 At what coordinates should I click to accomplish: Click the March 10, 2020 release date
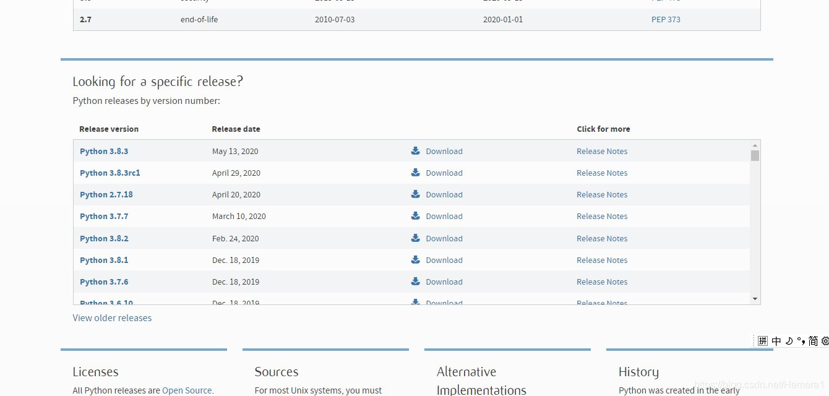tap(239, 216)
